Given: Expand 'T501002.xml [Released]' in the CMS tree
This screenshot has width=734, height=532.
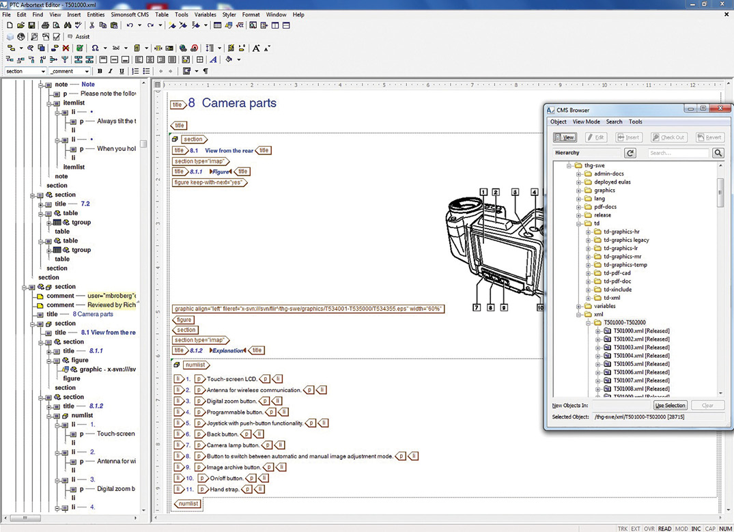Looking at the screenshot, I should pyautogui.click(x=597, y=339).
